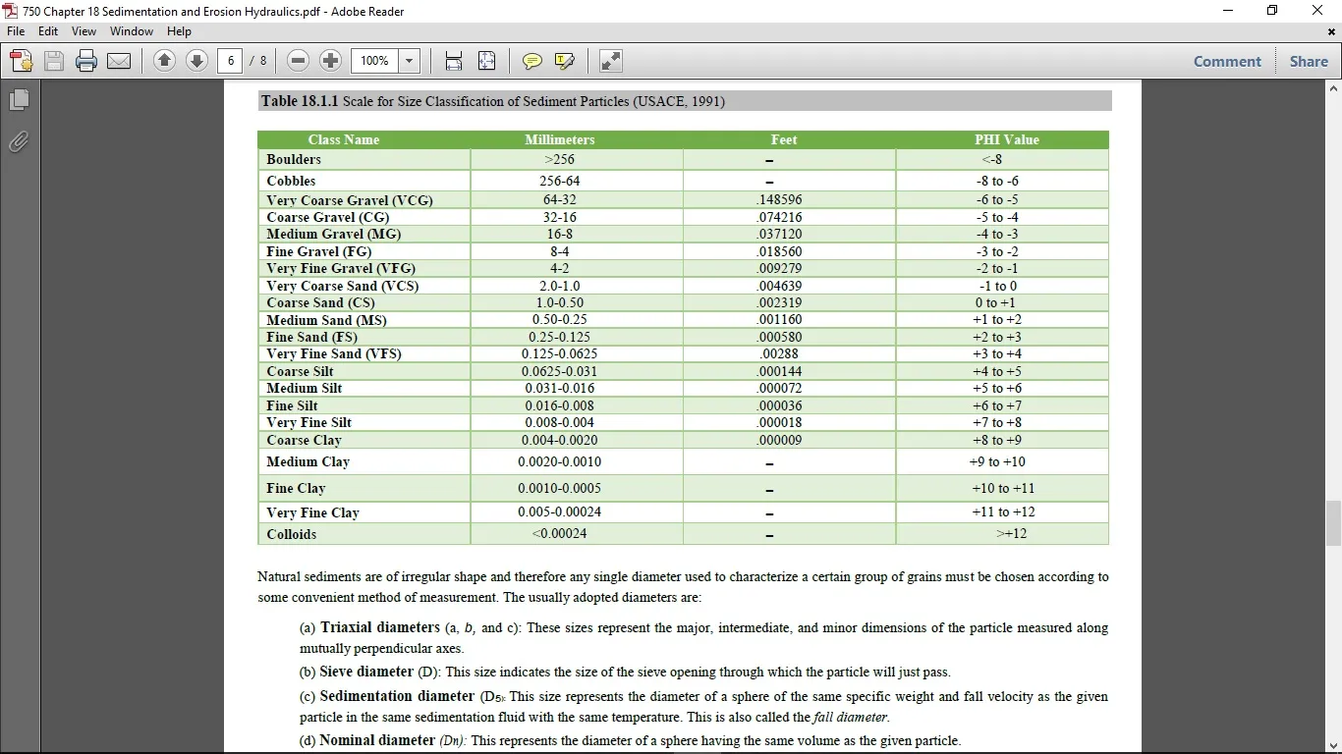1342x754 pixels.
Task: Open the View menu
Action: [x=84, y=31]
